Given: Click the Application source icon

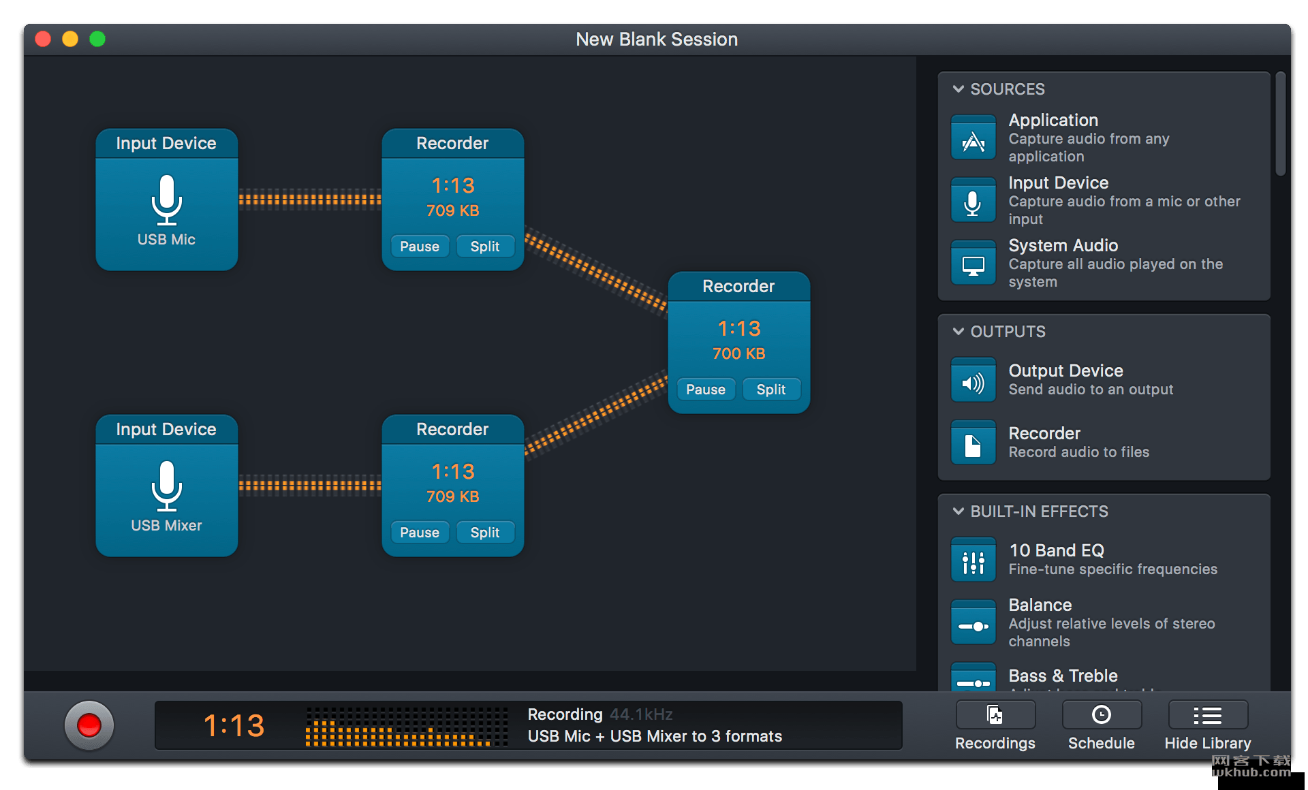Looking at the screenshot, I should (973, 138).
